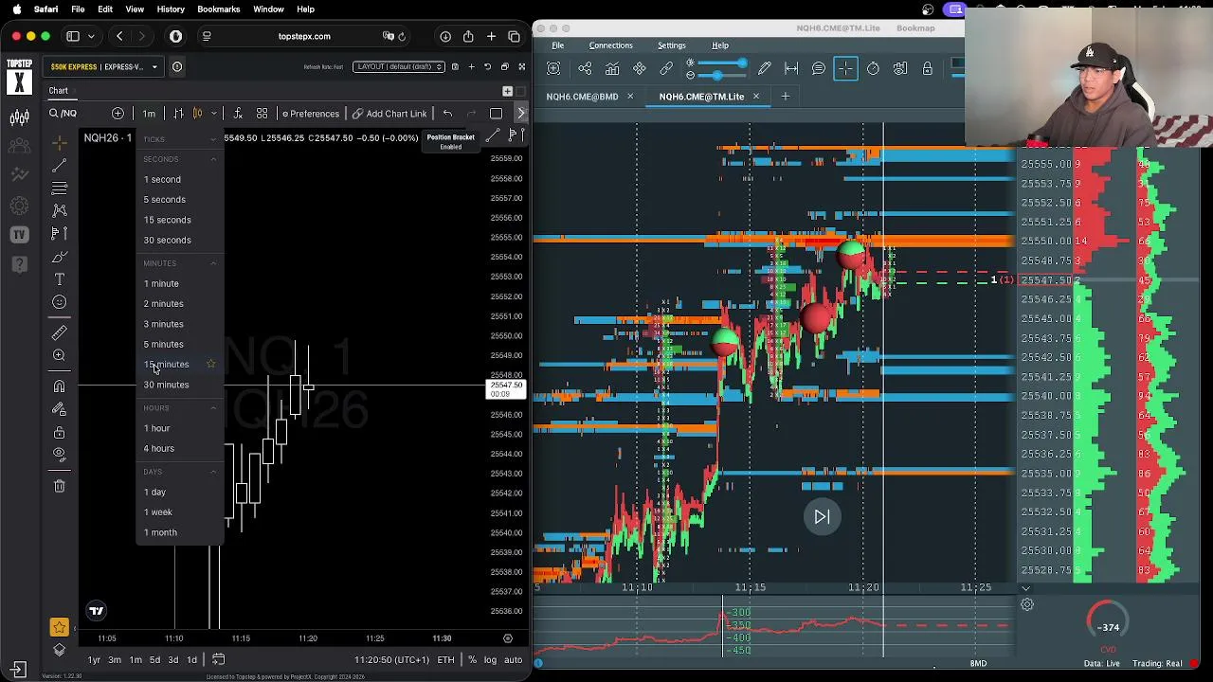1213x682 pixels.
Task: Select Bookmap pencil drawing tool
Action: point(764,68)
